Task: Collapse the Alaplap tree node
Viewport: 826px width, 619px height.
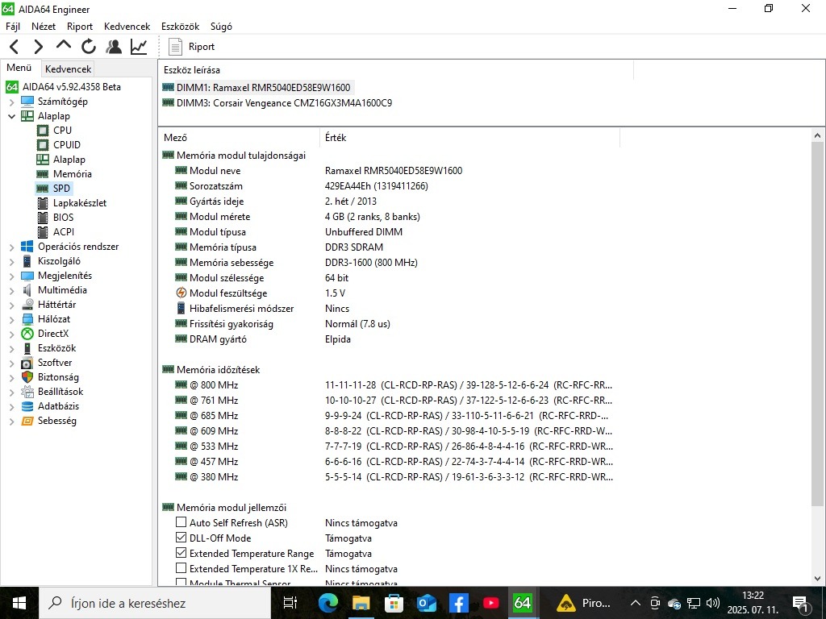Action: click(11, 116)
